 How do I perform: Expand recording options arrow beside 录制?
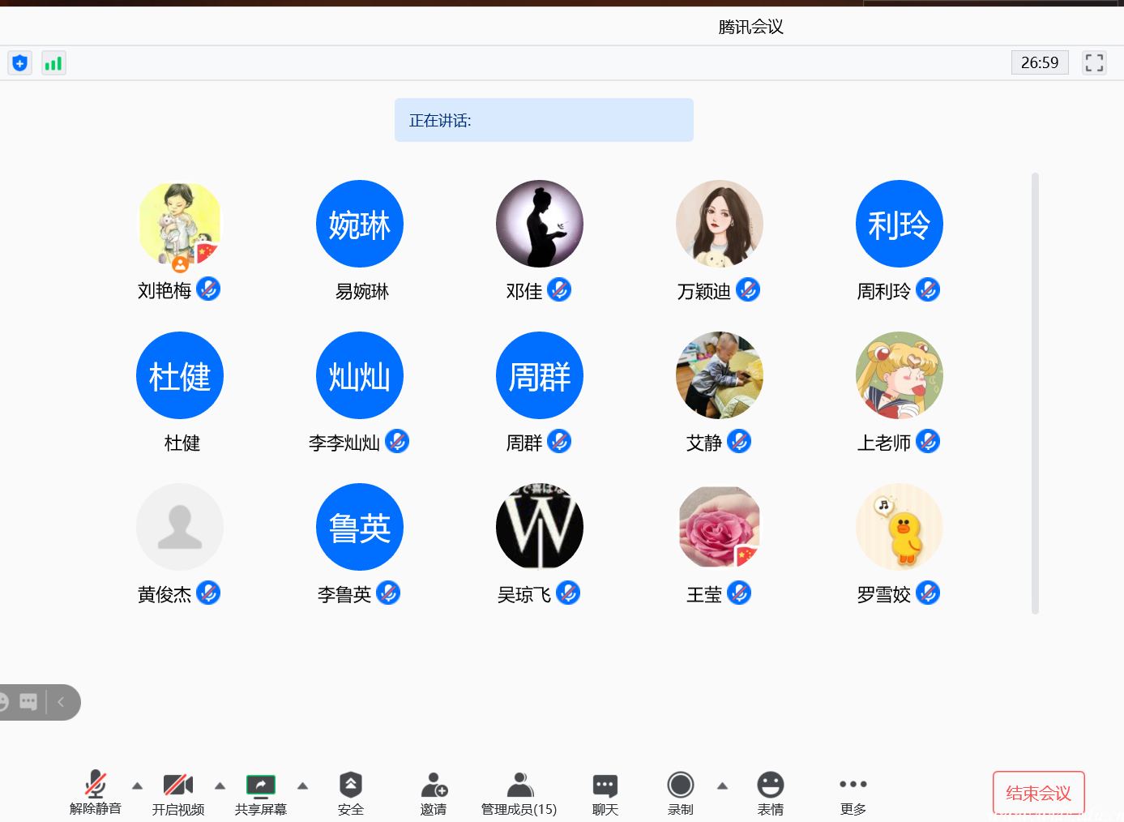click(722, 786)
